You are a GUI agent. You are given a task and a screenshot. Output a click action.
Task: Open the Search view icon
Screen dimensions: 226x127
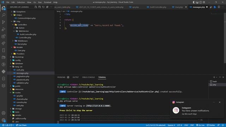(4, 15)
